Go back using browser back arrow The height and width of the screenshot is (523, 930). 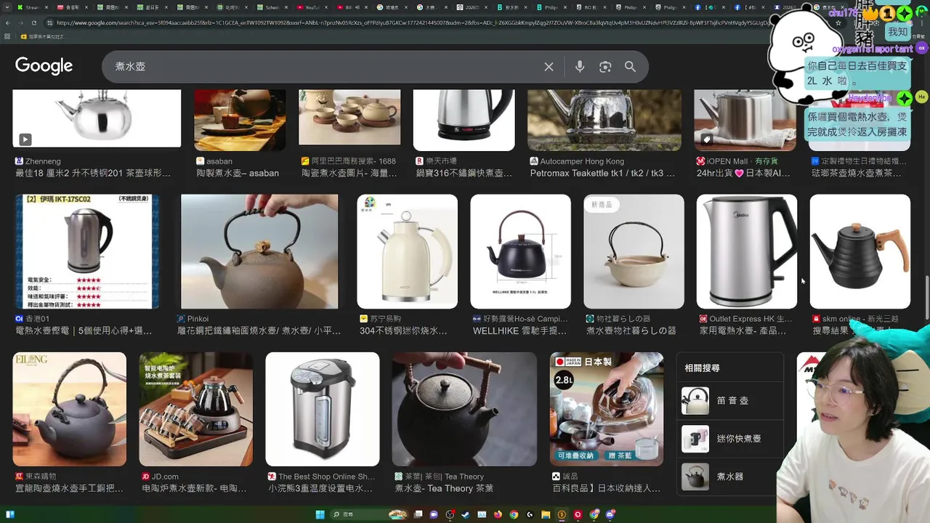[7, 23]
